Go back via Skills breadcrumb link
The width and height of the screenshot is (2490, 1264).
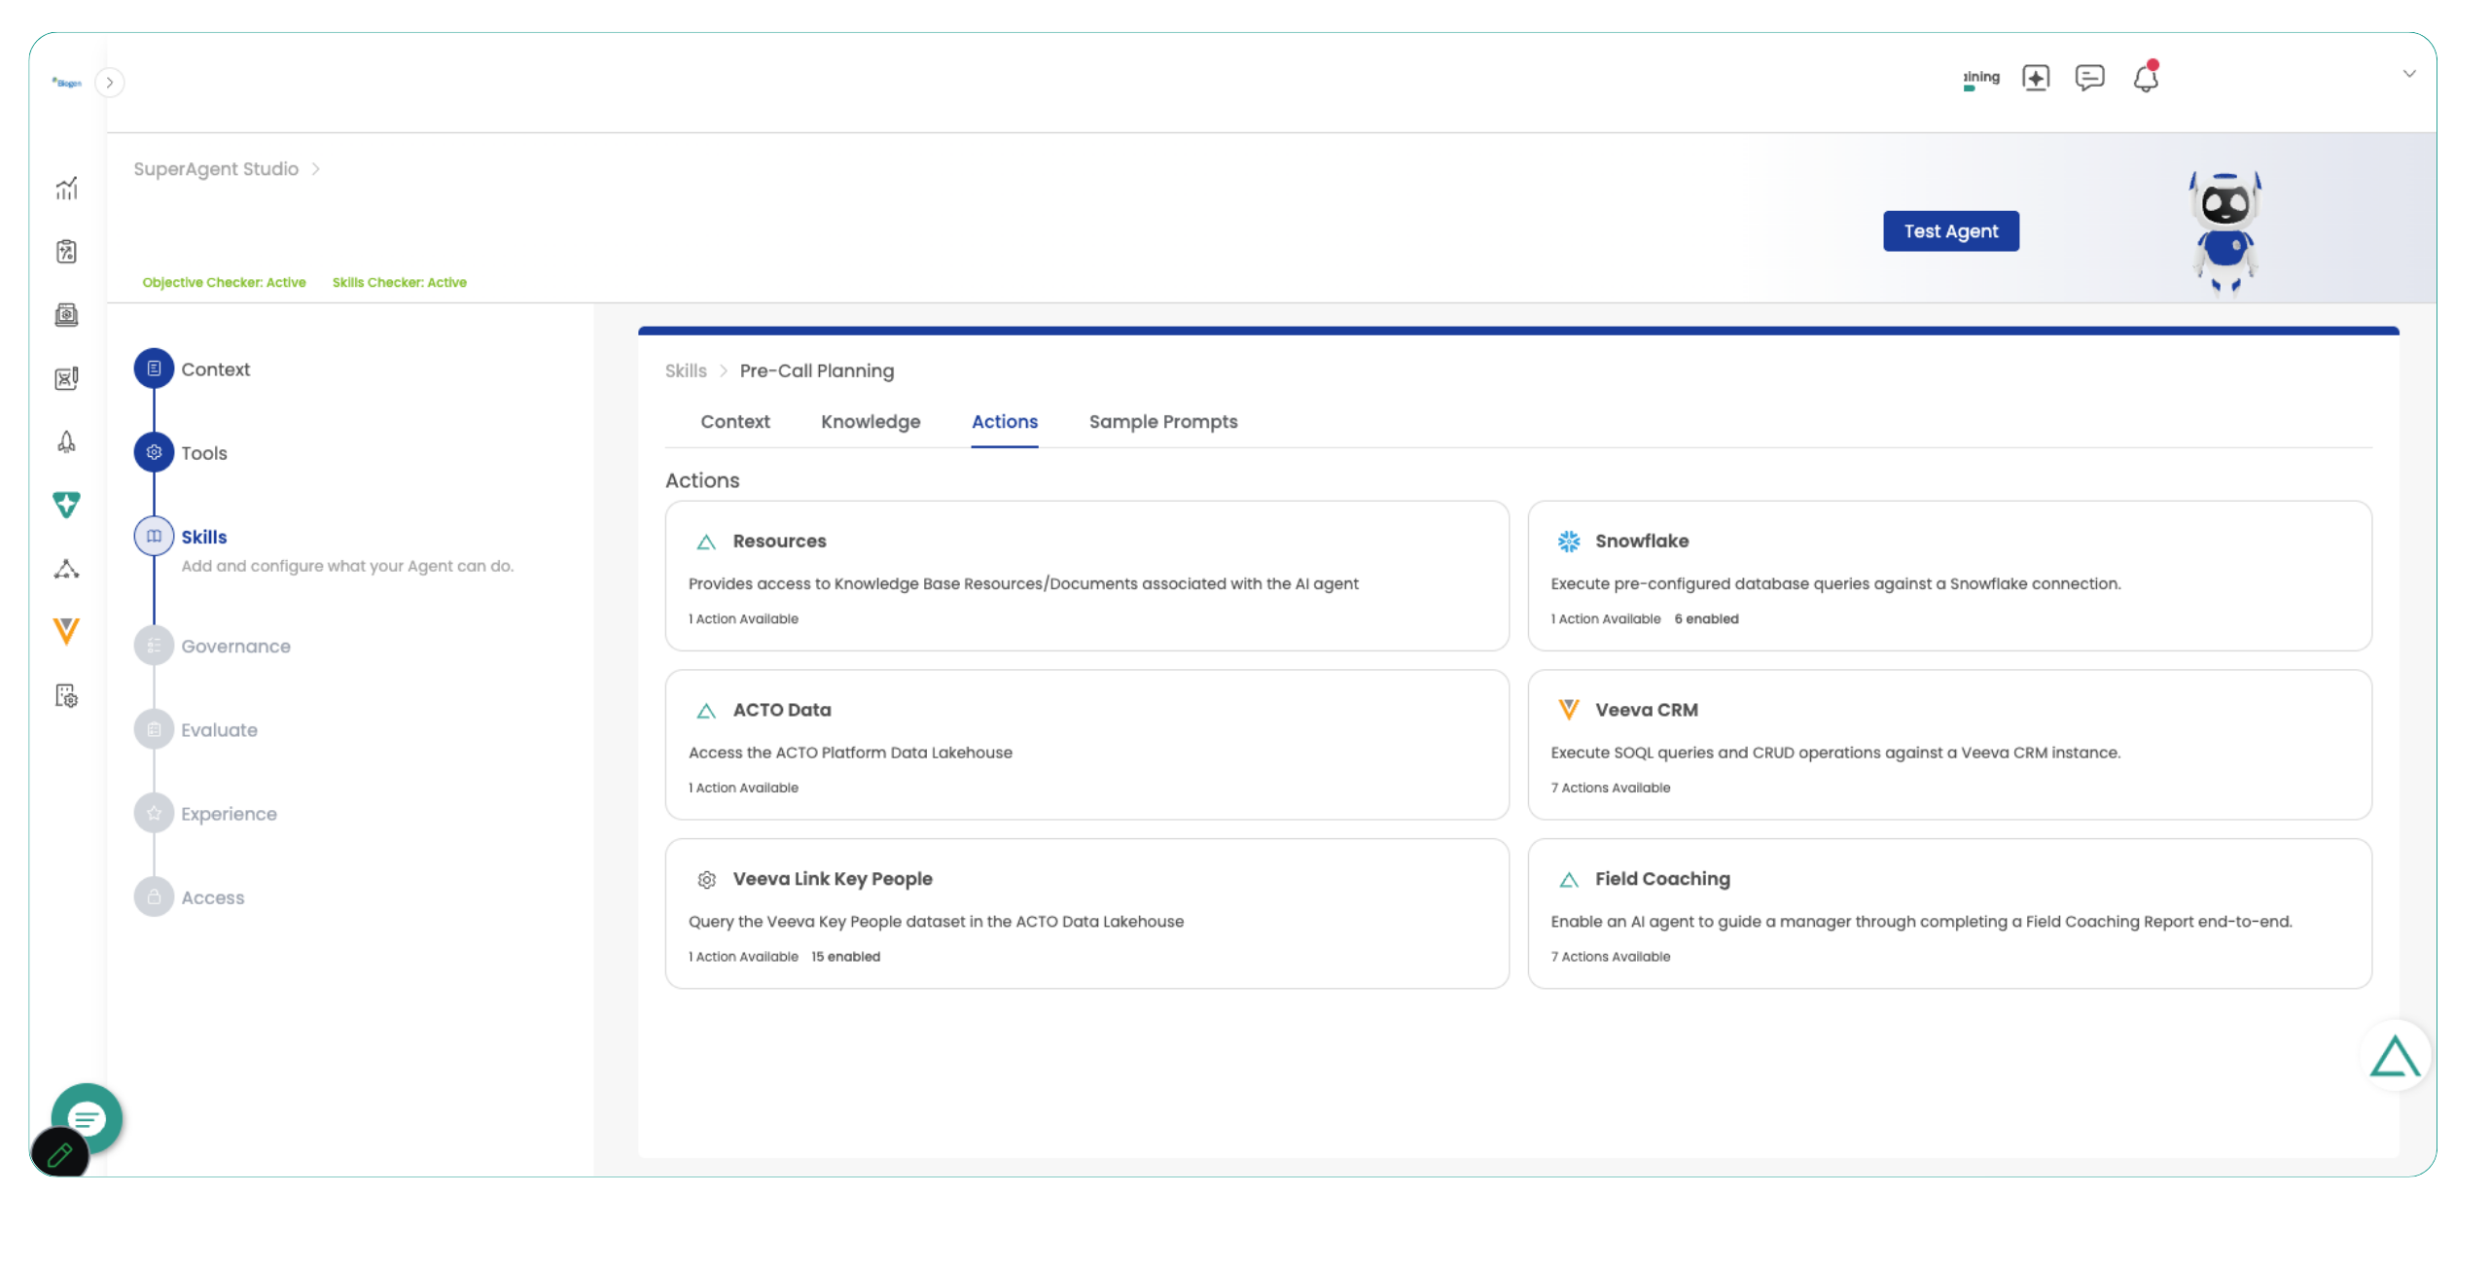point(686,370)
